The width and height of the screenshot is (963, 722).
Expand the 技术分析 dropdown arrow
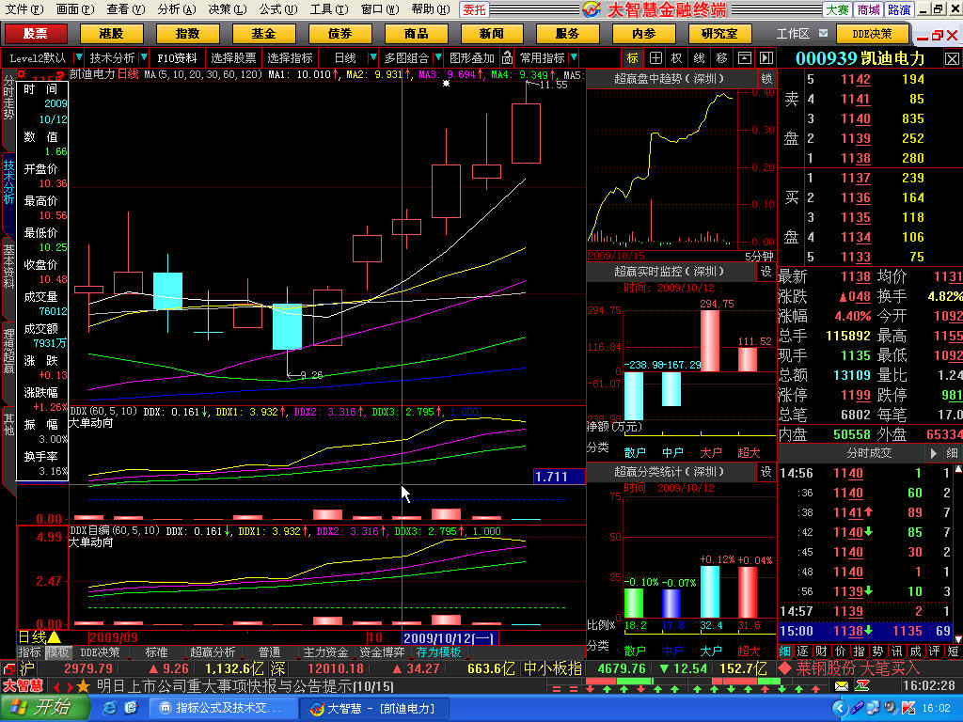[144, 57]
